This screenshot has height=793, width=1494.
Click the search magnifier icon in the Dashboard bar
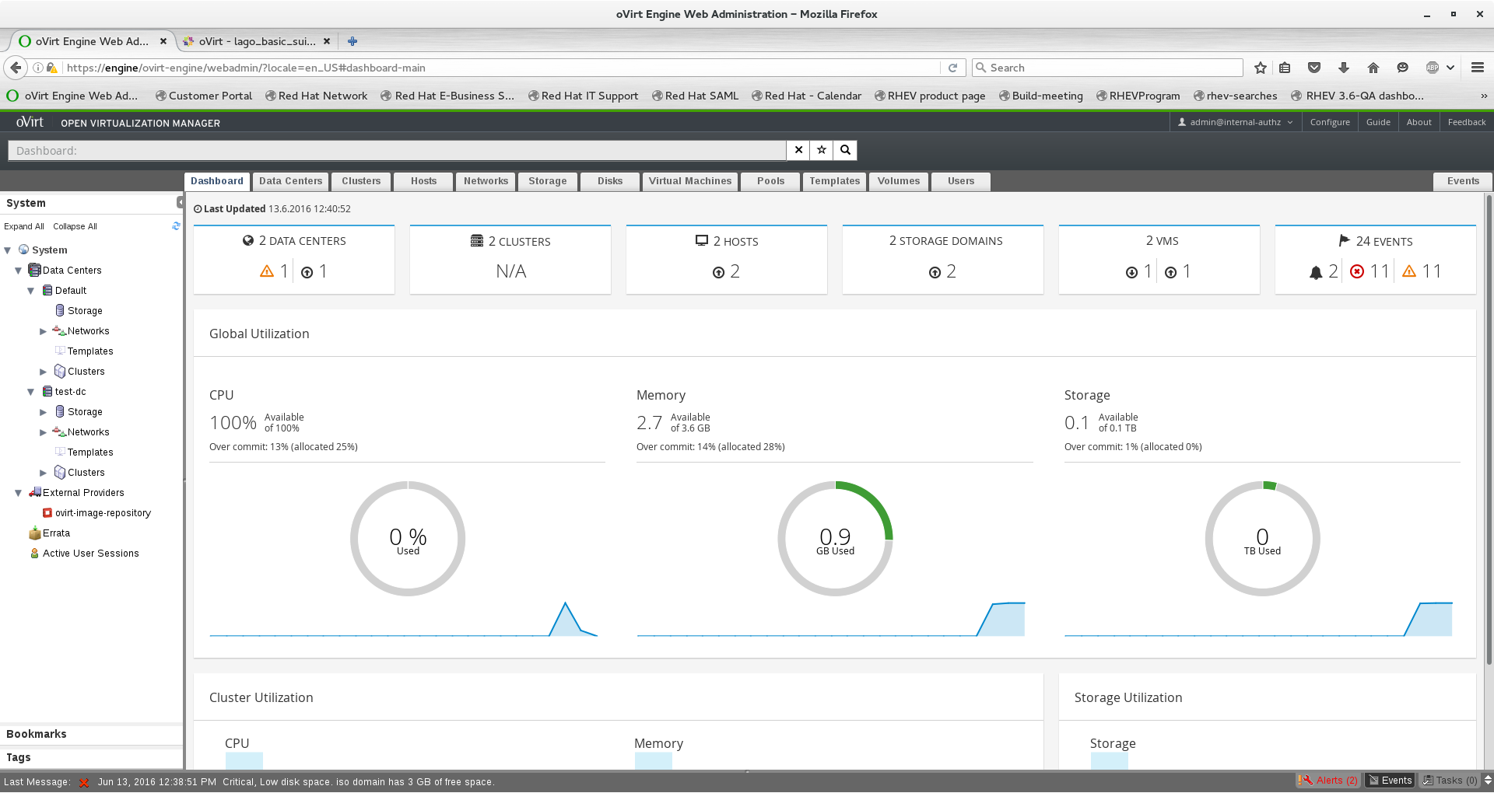[x=845, y=150]
